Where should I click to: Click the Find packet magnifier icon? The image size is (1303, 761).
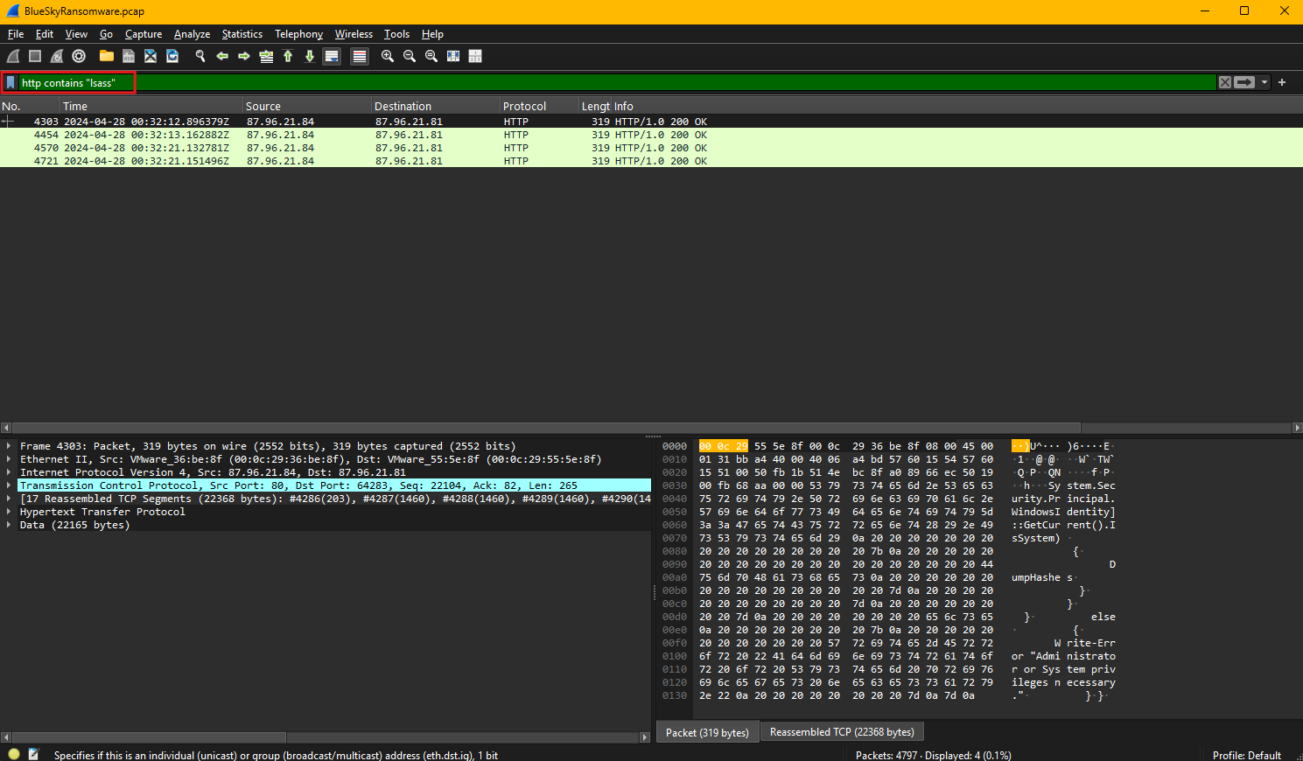(200, 56)
